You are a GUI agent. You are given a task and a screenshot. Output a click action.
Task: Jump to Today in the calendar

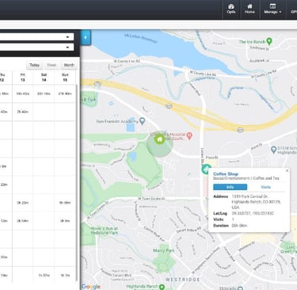coord(35,65)
